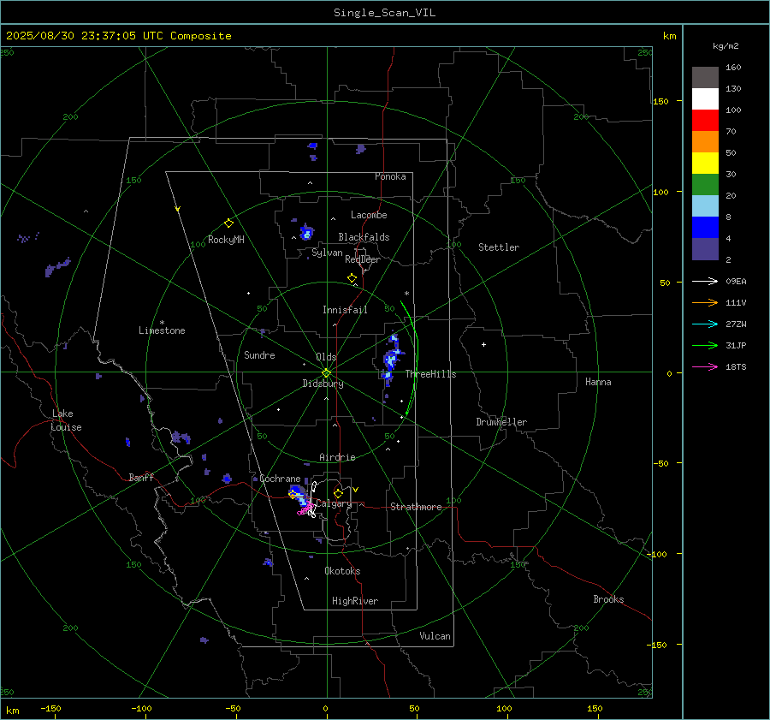The width and height of the screenshot is (770, 720).
Task: Click the Airdrie city label
Action: click(x=337, y=457)
